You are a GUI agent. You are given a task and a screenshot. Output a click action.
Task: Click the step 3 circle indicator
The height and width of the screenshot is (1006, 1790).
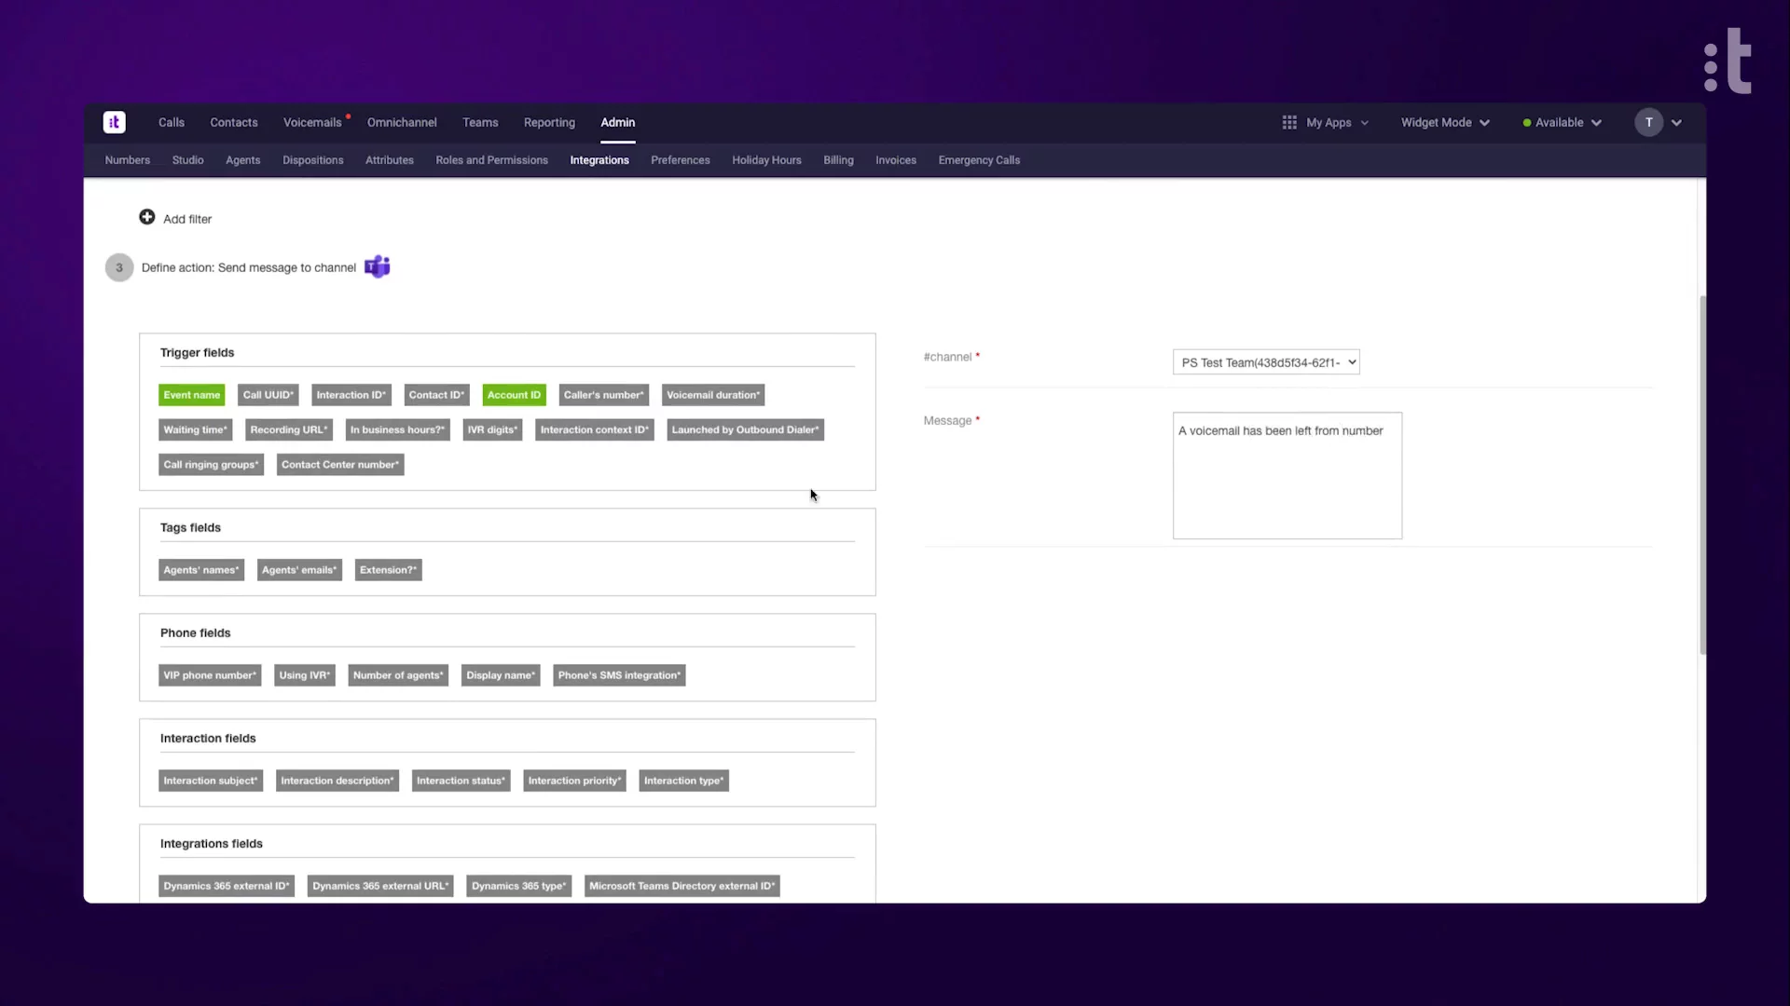click(x=119, y=267)
